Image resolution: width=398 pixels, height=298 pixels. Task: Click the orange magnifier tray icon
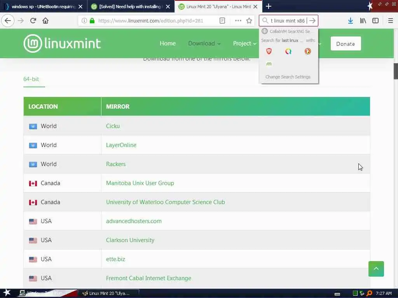[369, 293]
